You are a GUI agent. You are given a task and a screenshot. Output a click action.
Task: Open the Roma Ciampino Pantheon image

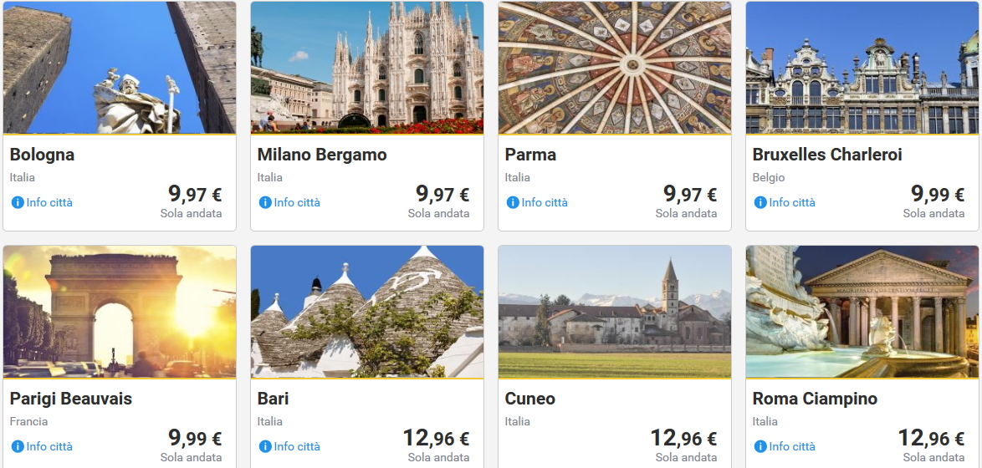[862, 312]
